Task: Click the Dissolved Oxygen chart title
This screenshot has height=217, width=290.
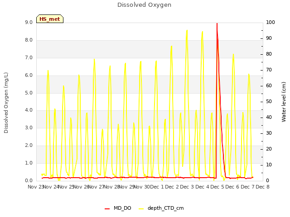Action: point(144,5)
